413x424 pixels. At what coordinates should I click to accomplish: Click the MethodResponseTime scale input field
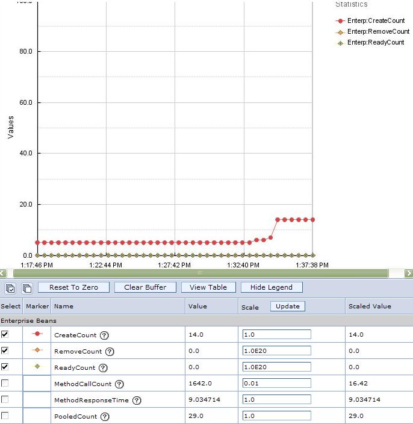point(276,399)
